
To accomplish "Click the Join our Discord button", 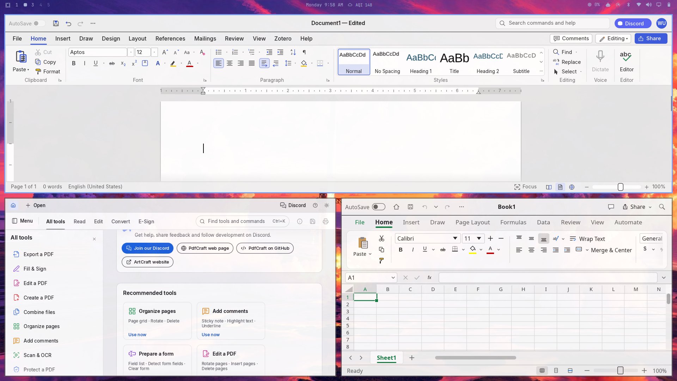I will pos(147,248).
